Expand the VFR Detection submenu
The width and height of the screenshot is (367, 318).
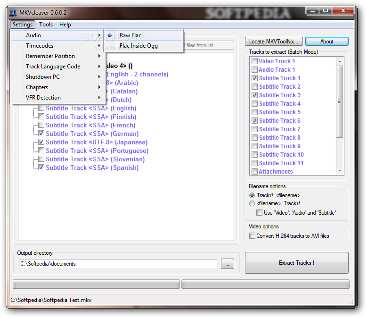click(57, 98)
